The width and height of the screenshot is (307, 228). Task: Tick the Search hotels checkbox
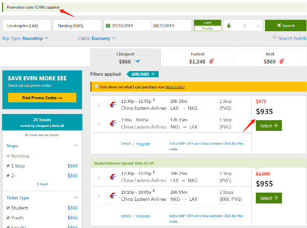pyautogui.click(x=275, y=37)
